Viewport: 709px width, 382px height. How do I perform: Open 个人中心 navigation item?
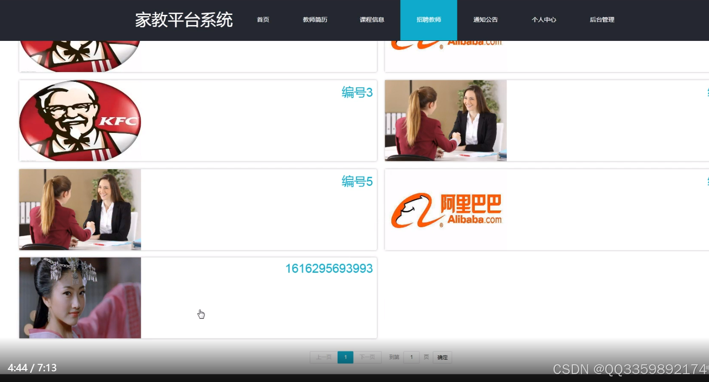544,20
